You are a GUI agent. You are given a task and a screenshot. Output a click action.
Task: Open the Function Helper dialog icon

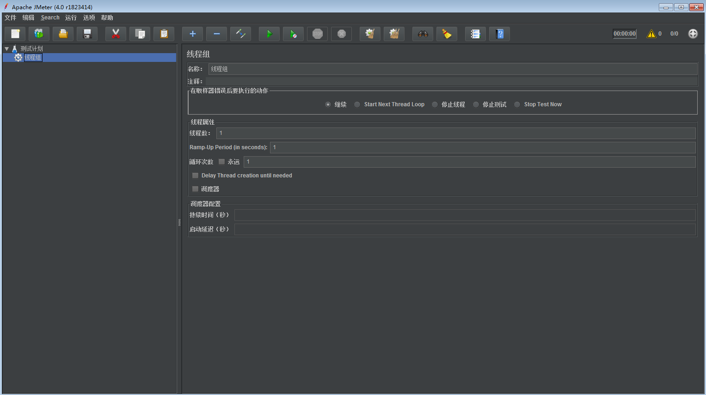point(476,34)
